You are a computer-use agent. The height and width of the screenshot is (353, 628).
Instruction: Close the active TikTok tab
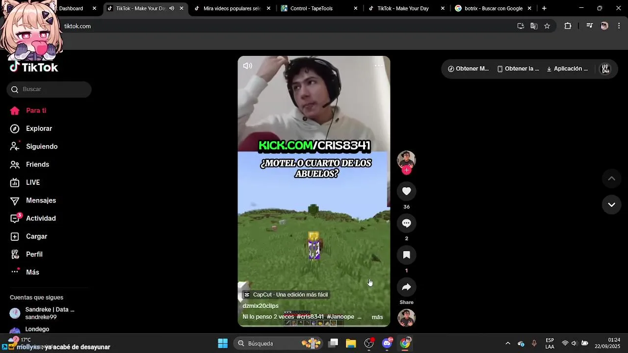tap(182, 8)
